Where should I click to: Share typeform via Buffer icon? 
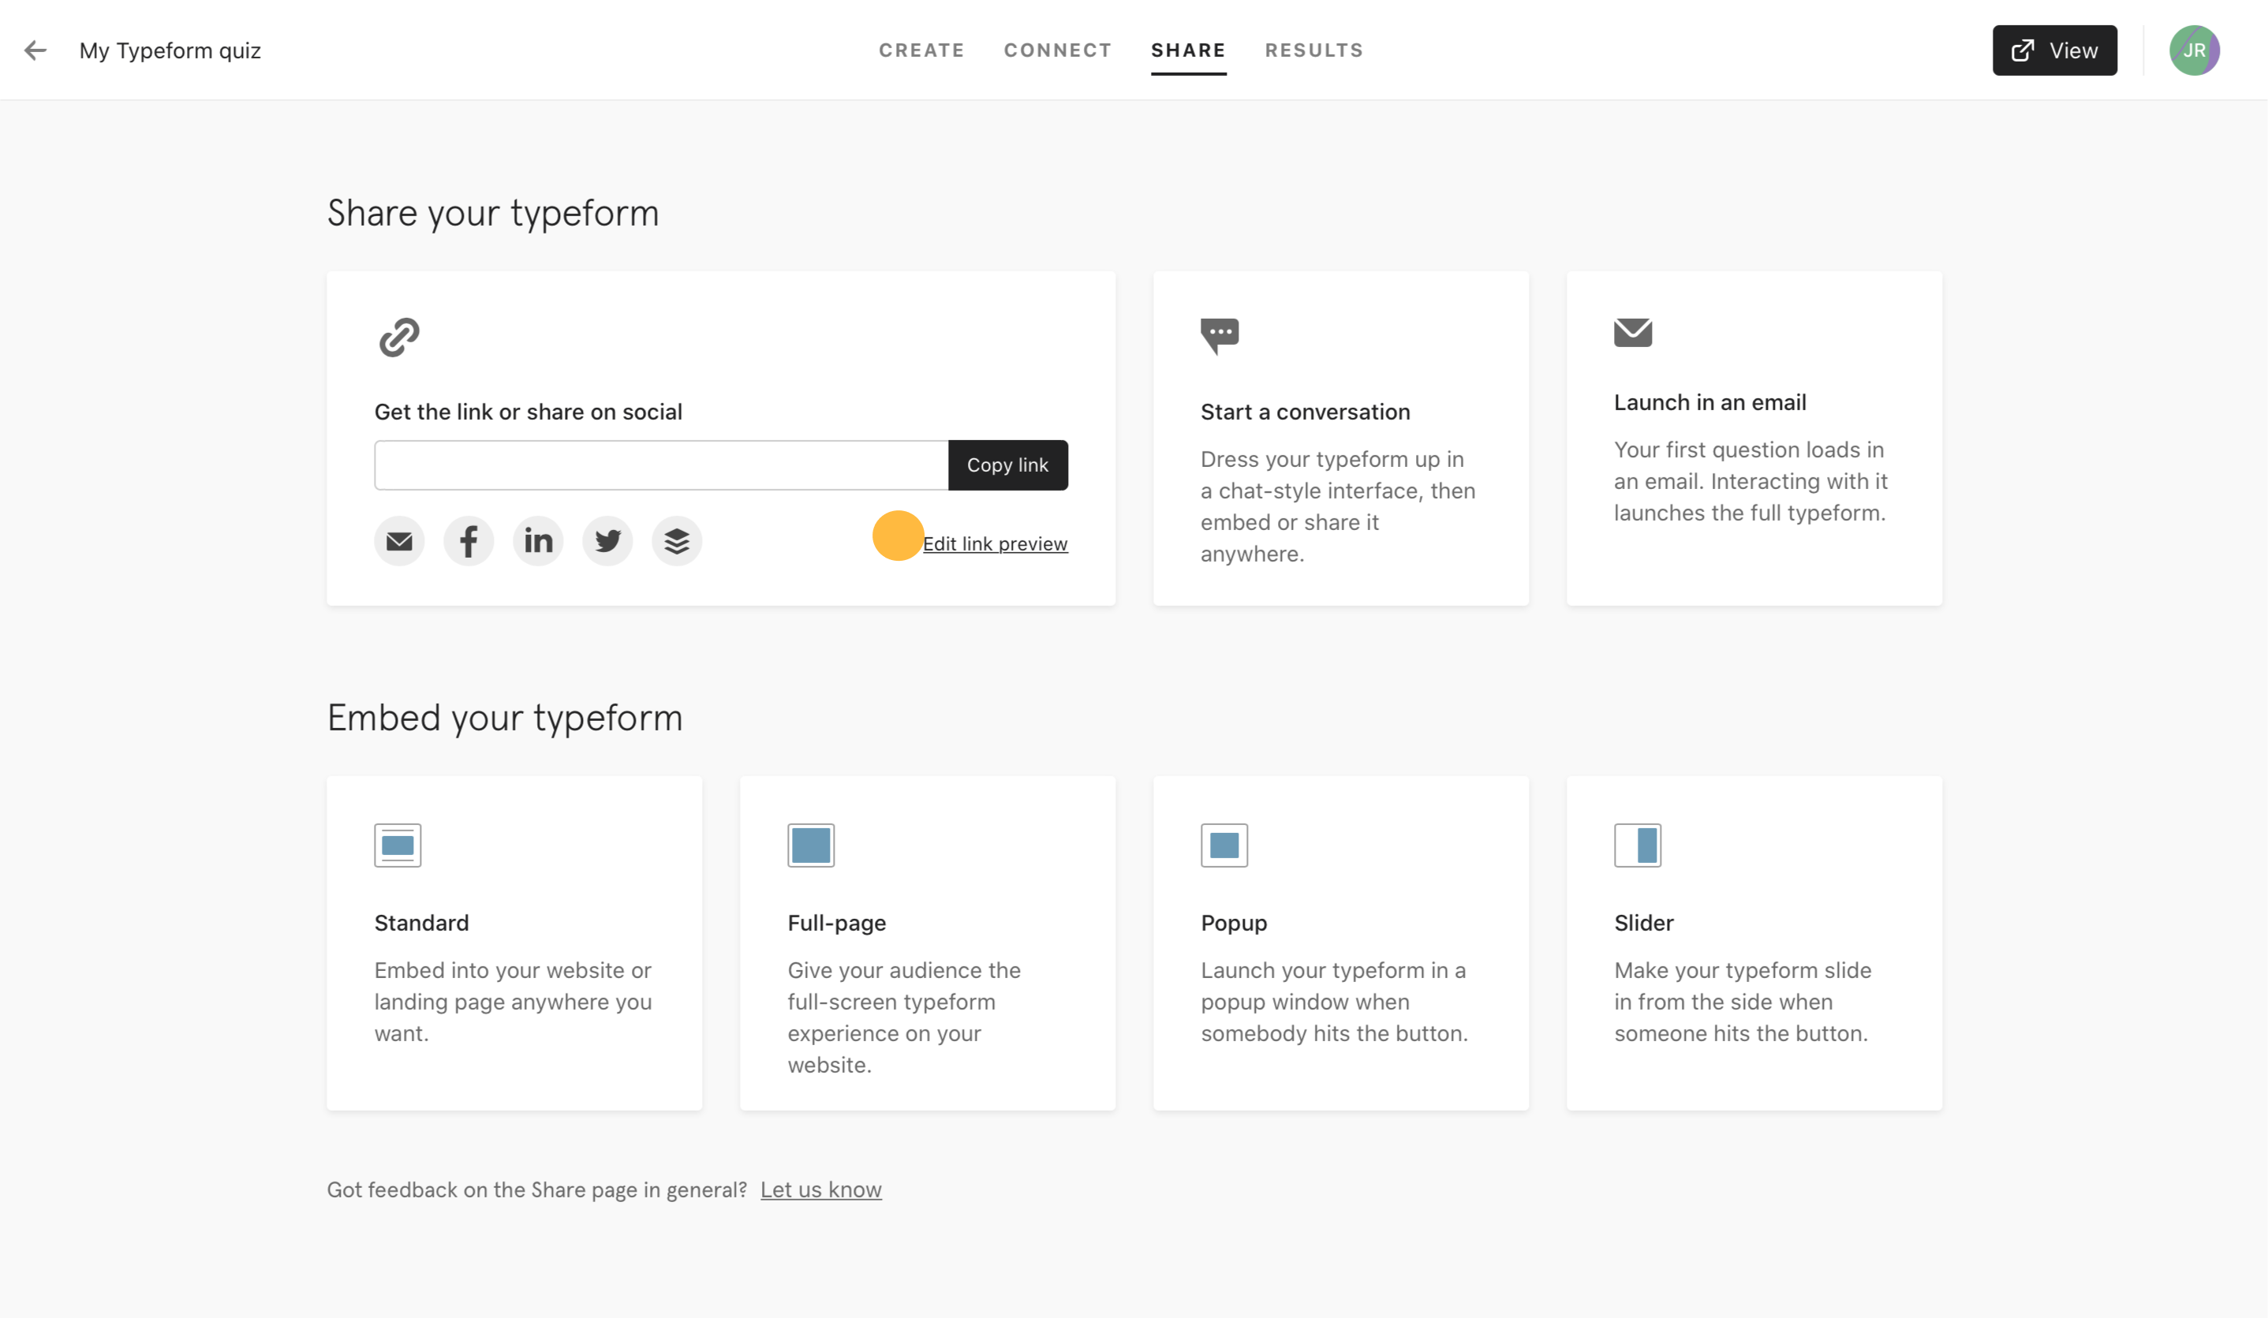[677, 541]
